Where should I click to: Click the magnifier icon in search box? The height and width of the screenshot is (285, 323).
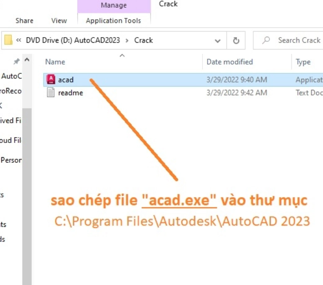coord(266,40)
